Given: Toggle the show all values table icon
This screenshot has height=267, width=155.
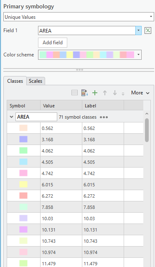Looking at the screenshot, I should click(74, 93).
